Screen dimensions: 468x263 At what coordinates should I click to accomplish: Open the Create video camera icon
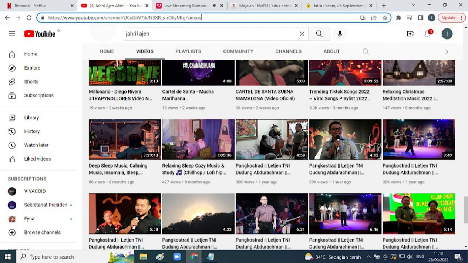(x=410, y=34)
